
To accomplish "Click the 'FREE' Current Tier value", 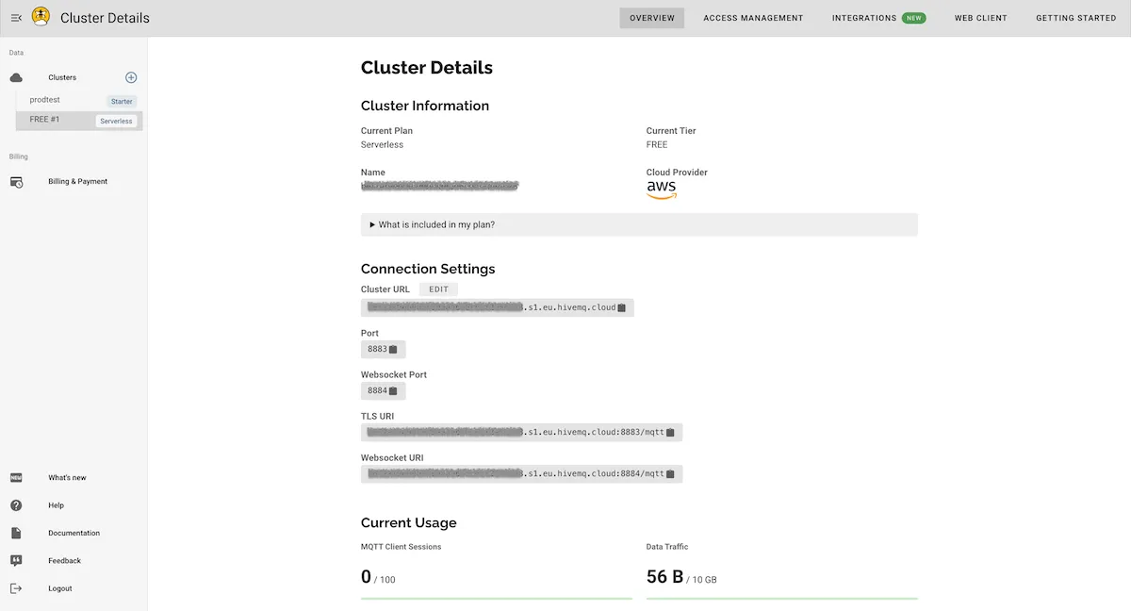I will click(x=657, y=145).
